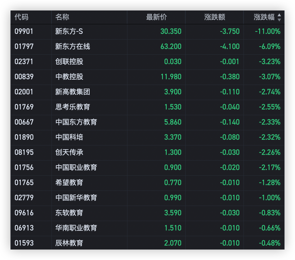Open the 中国新华教育 stock
This screenshot has height=260, width=295.
point(76,198)
